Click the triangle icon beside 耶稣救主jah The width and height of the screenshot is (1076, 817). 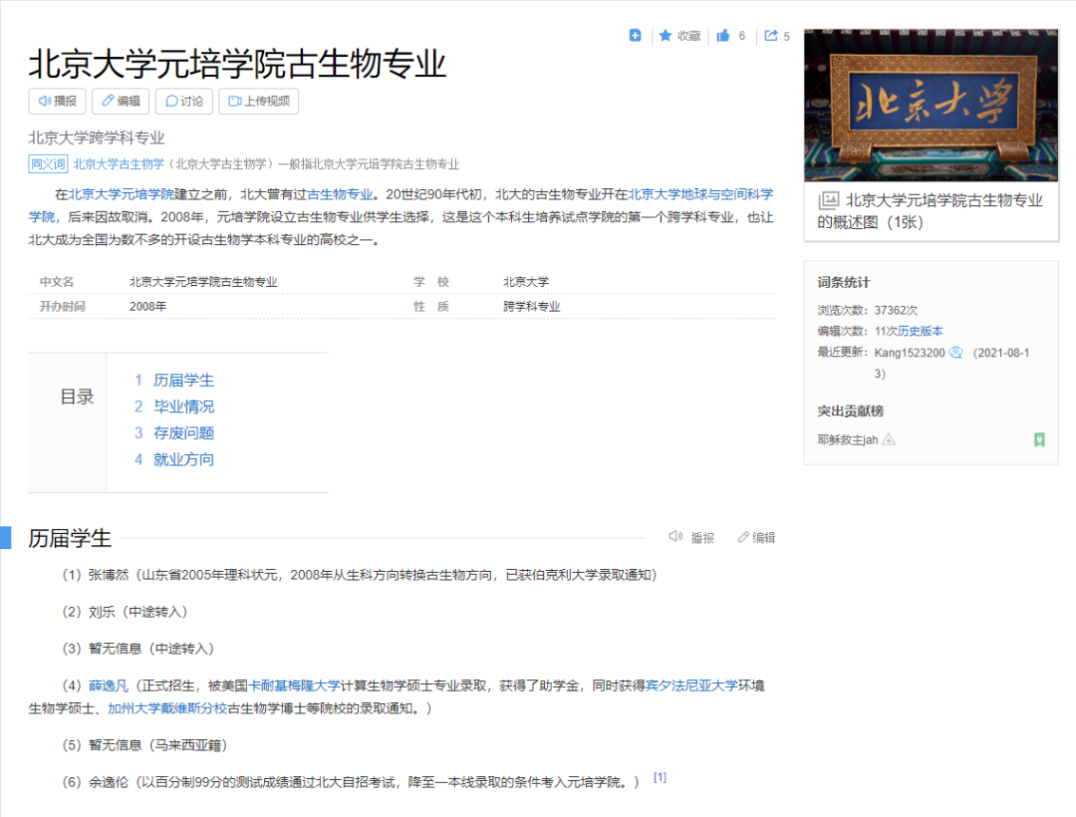coord(889,439)
